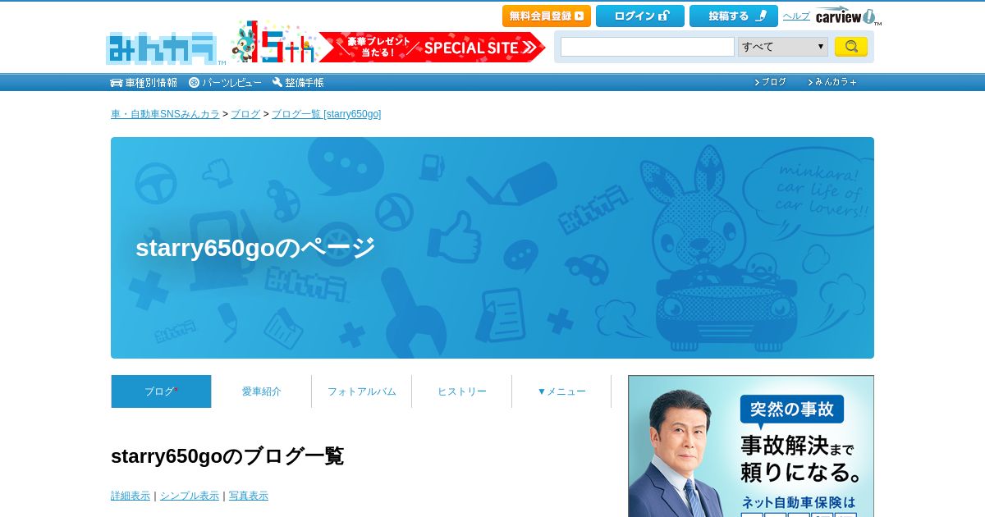Switch to the ヒストリー tab
985x517 pixels.
click(x=462, y=391)
